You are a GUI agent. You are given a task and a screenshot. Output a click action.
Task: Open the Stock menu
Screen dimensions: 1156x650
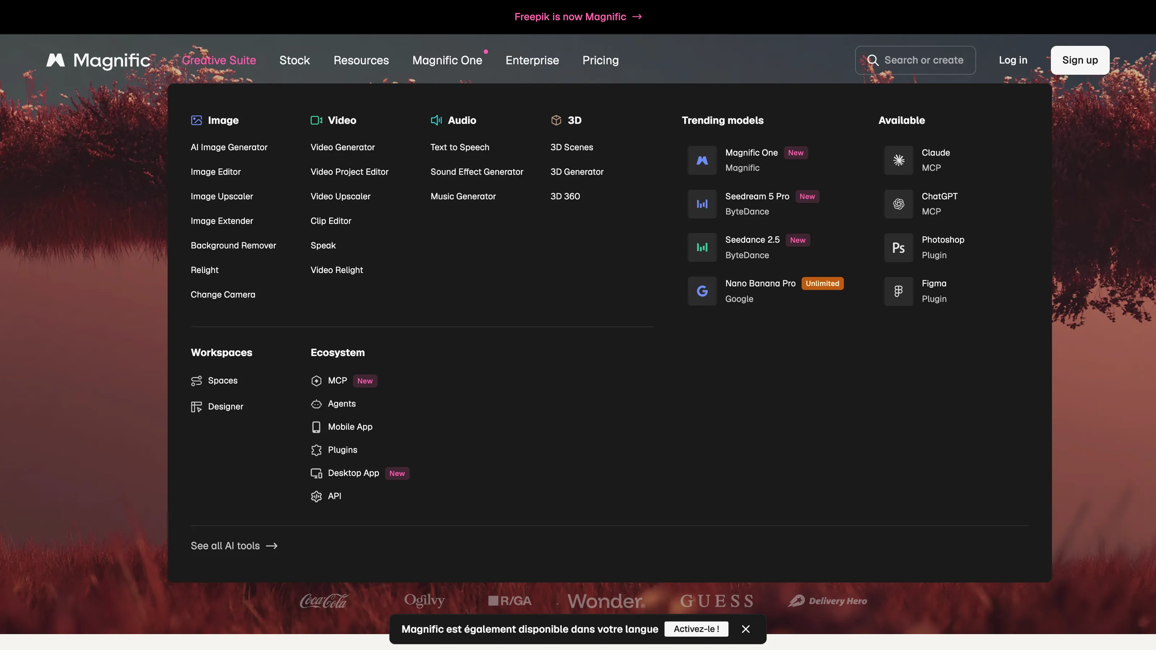pyautogui.click(x=294, y=60)
